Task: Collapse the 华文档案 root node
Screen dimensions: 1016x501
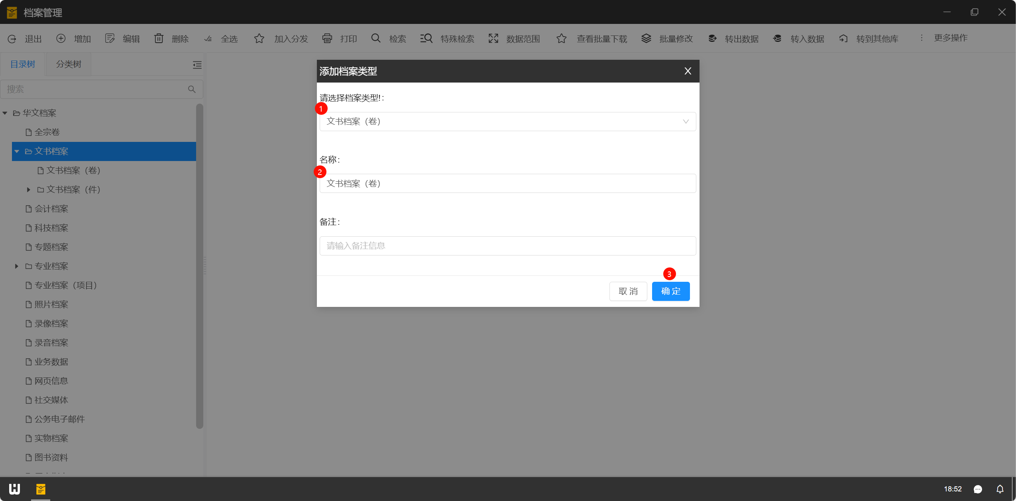Action: [5, 113]
